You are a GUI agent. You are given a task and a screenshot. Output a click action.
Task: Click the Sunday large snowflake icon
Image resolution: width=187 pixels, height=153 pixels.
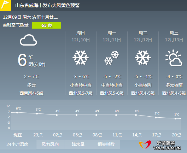coord(81,58)
